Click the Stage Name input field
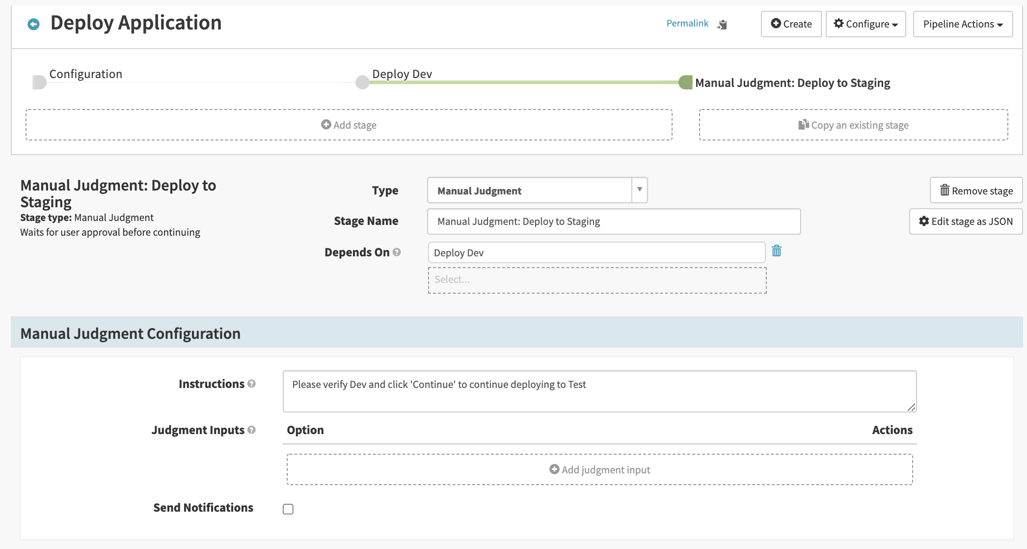Viewport: 1027px width, 549px height. click(x=613, y=221)
